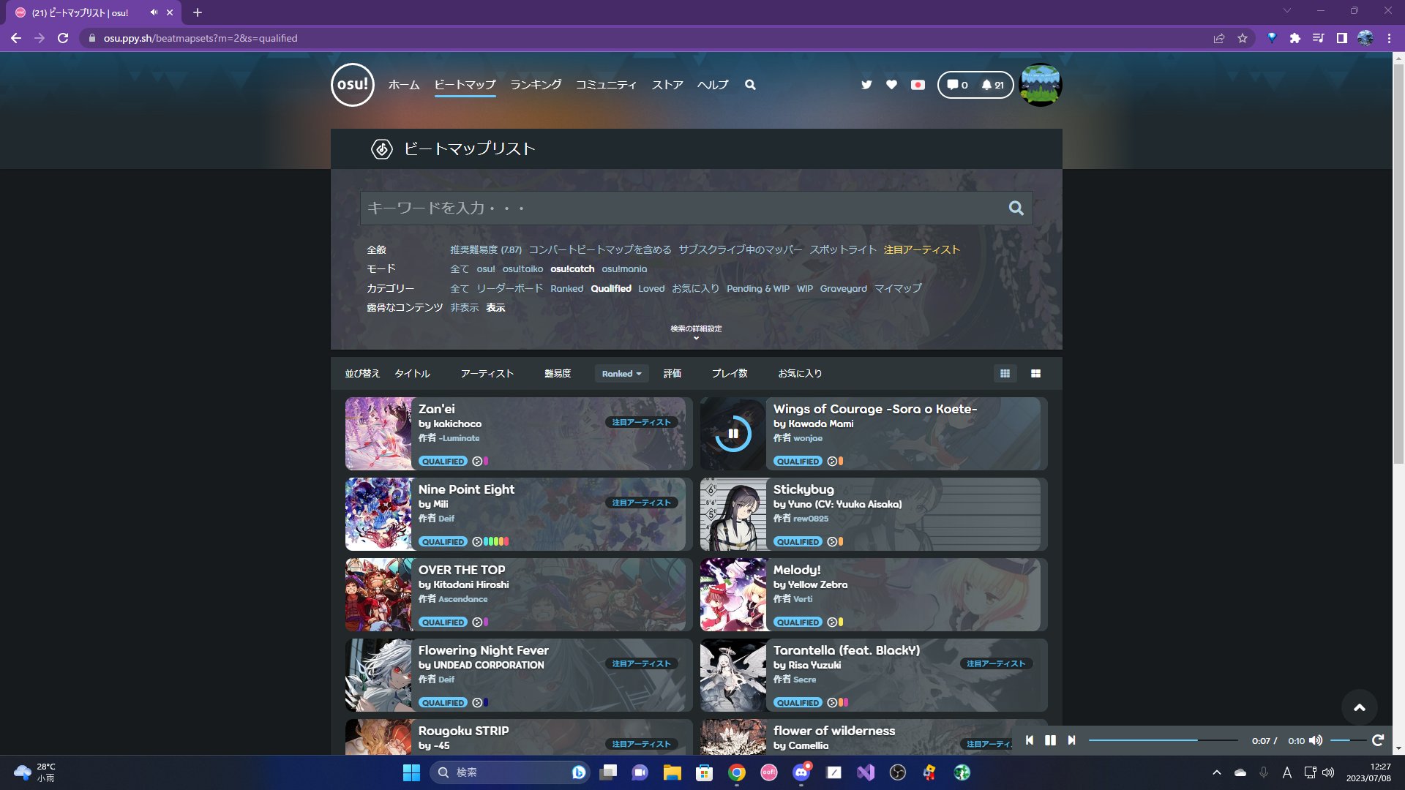Switch to large card view icon
The height and width of the screenshot is (790, 1405).
(x=1035, y=374)
